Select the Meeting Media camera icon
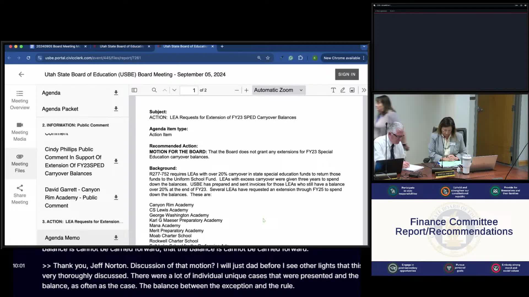This screenshot has height=297, width=529. pyautogui.click(x=20, y=132)
